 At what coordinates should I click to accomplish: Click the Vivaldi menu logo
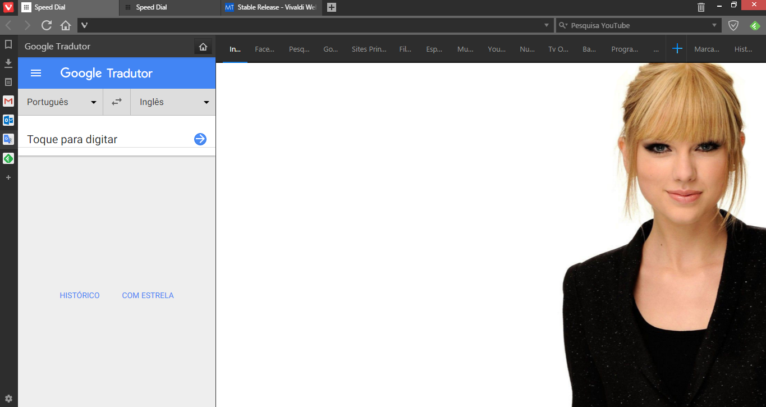point(8,7)
